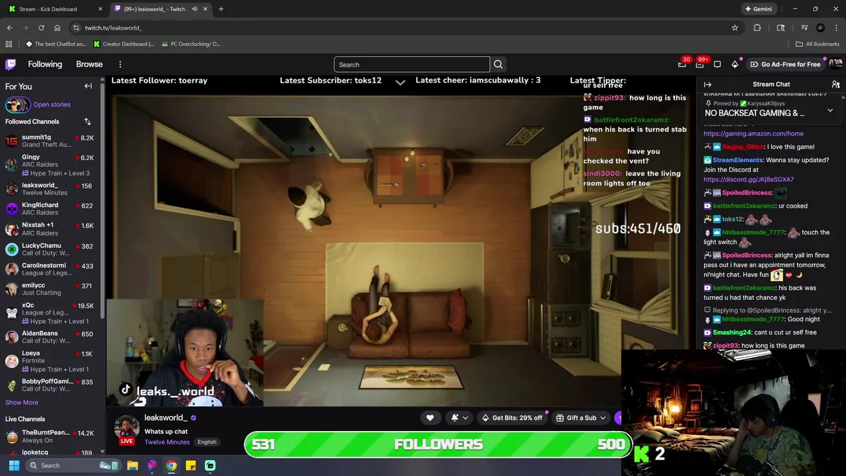This screenshot has width=846, height=476.
Task: Open the Windows Start menu
Action: (x=14, y=465)
